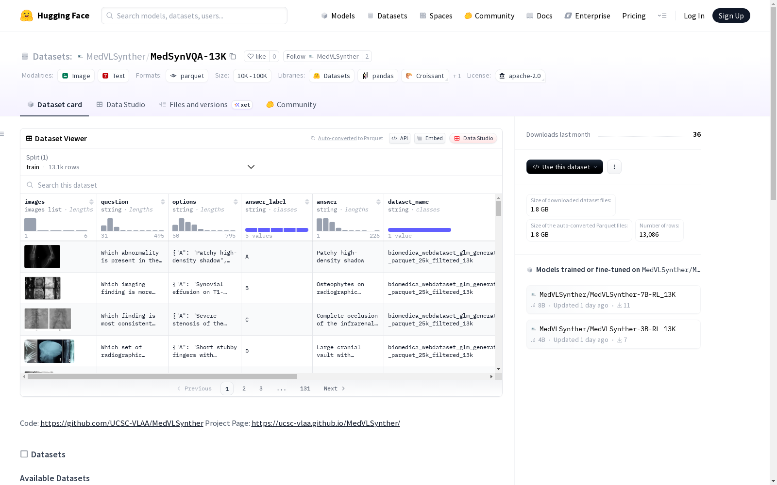Focus the Search this dataset field
Viewport: 777px width, 485px height.
tap(261, 185)
